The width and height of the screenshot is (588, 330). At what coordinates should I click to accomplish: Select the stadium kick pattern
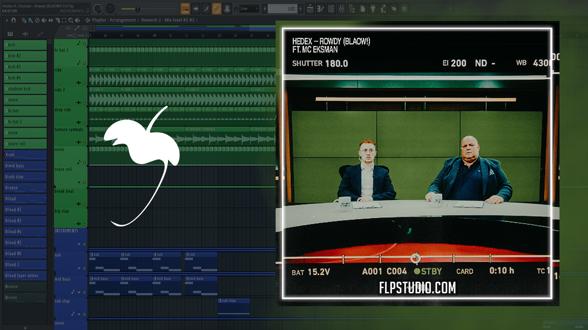tap(25, 89)
